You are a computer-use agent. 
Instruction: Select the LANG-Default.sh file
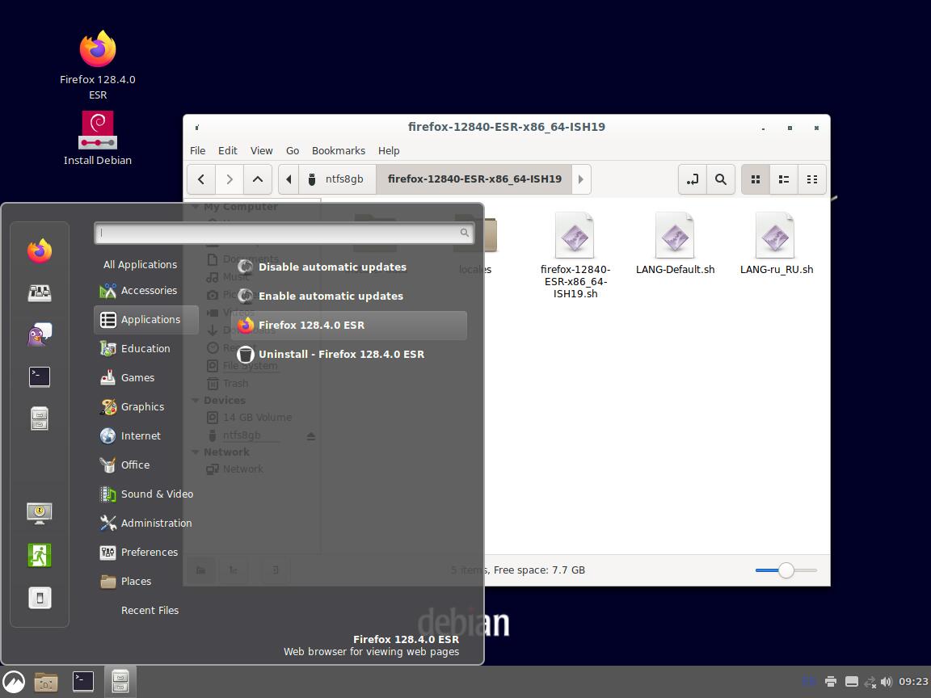675,243
